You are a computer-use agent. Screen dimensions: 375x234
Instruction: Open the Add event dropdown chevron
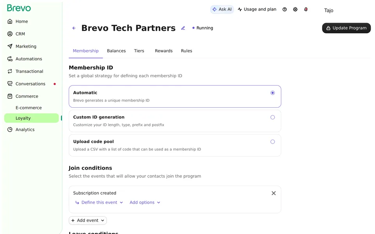tap(103, 220)
